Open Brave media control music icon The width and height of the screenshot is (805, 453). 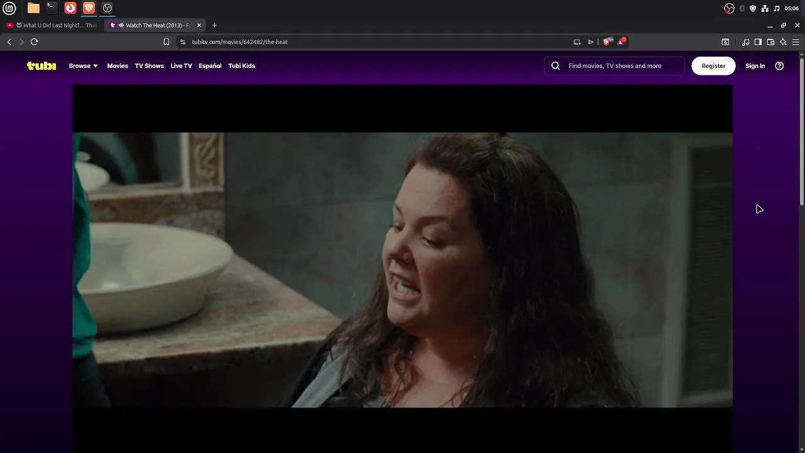pyautogui.click(x=745, y=42)
